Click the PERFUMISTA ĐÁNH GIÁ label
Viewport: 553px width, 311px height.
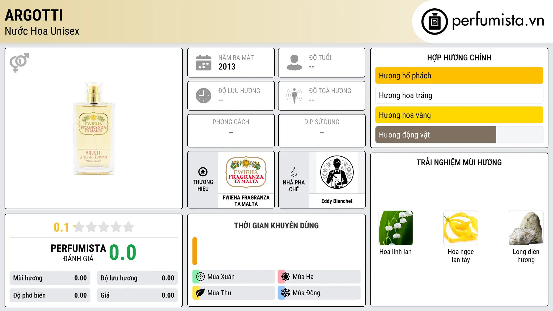78,253
